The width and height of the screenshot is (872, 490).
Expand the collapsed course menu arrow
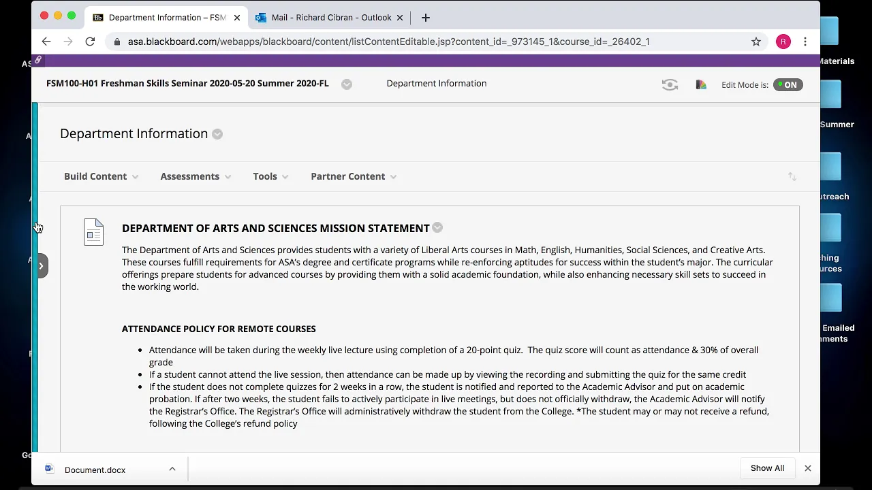click(x=41, y=266)
